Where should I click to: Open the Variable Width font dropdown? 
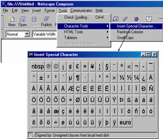pos(44,34)
